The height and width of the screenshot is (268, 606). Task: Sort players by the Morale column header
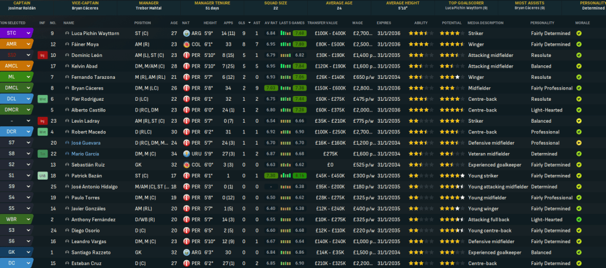coord(582,23)
